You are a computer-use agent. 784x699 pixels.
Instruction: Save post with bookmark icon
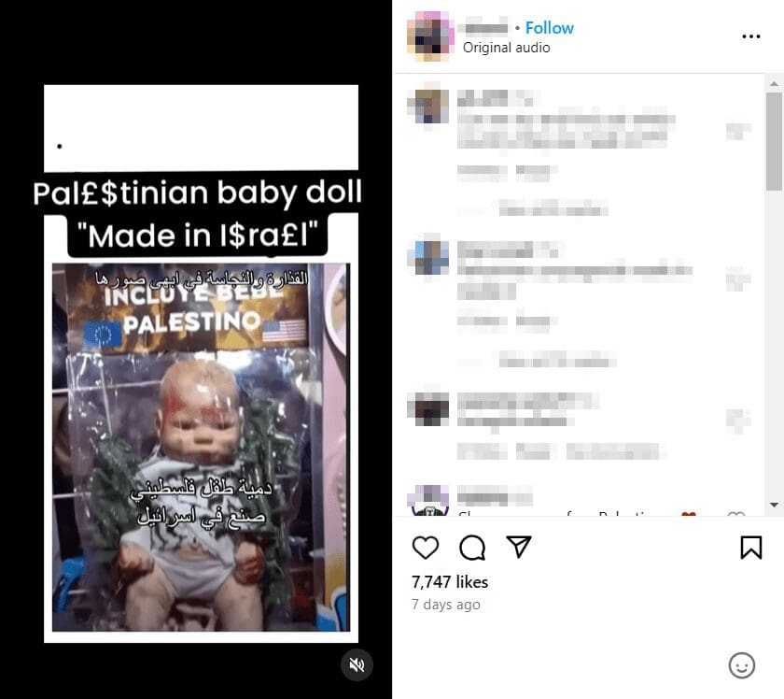(x=751, y=548)
